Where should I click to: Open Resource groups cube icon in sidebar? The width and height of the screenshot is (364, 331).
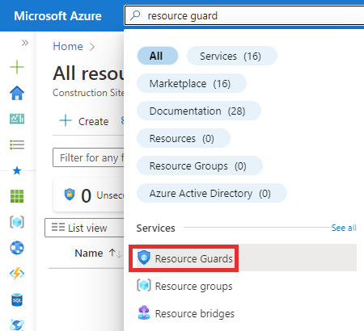coord(17,222)
